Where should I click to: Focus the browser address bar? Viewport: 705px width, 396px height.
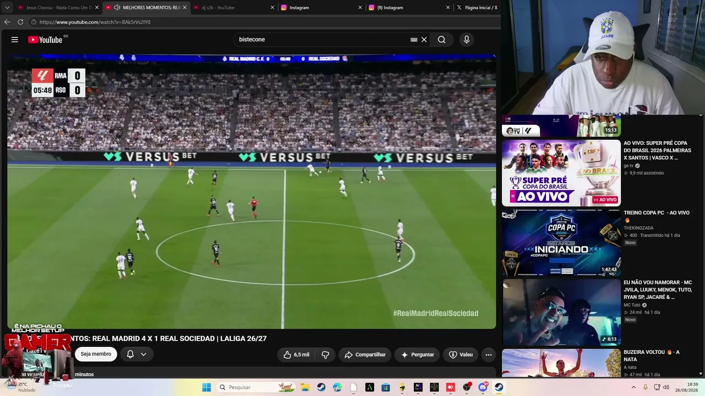click(x=264, y=22)
